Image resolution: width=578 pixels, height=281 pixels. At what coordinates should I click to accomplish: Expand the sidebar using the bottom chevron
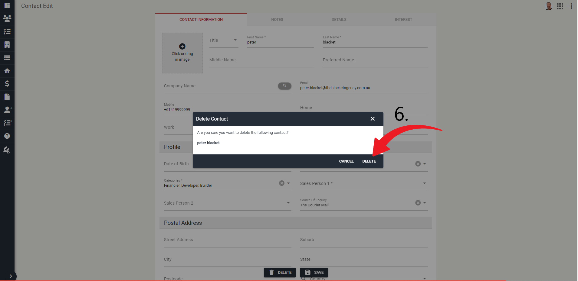[11, 276]
